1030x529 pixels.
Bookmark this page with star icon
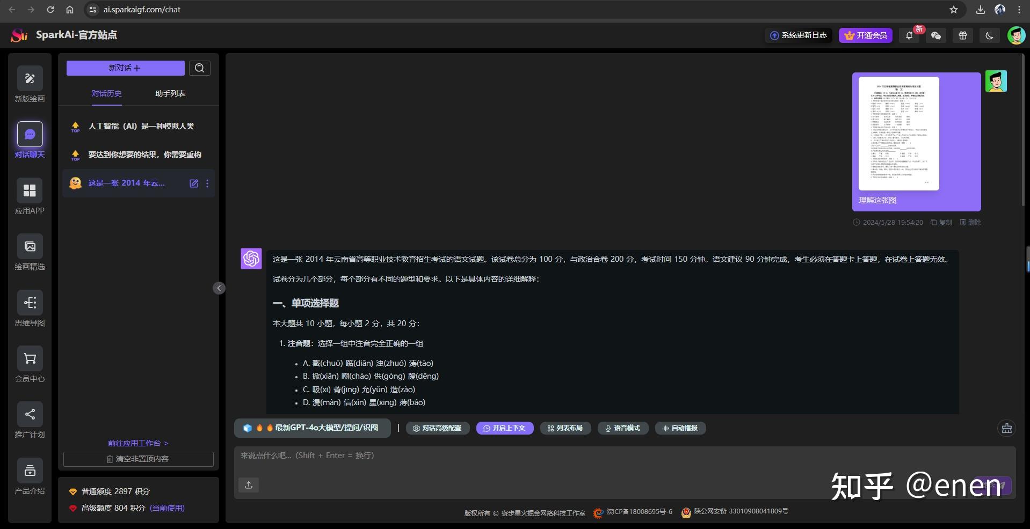point(954,10)
